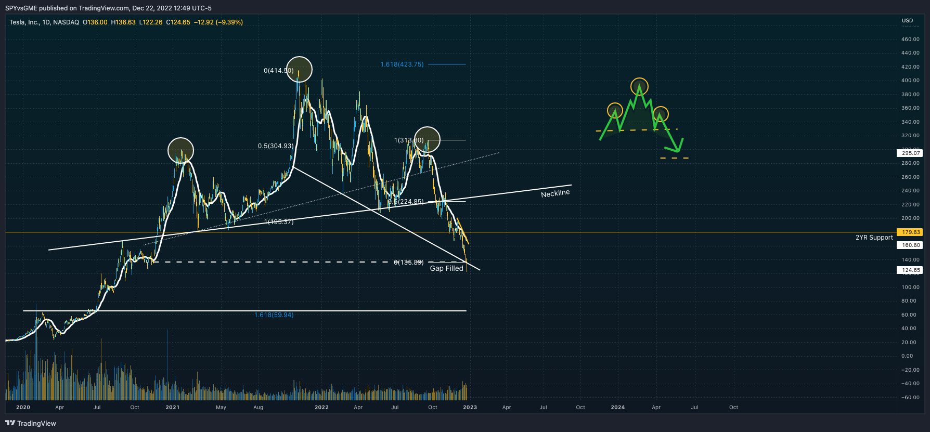This screenshot has width=930, height=432.
Task: Click the 1(313.80) level label
Action: tap(409, 140)
